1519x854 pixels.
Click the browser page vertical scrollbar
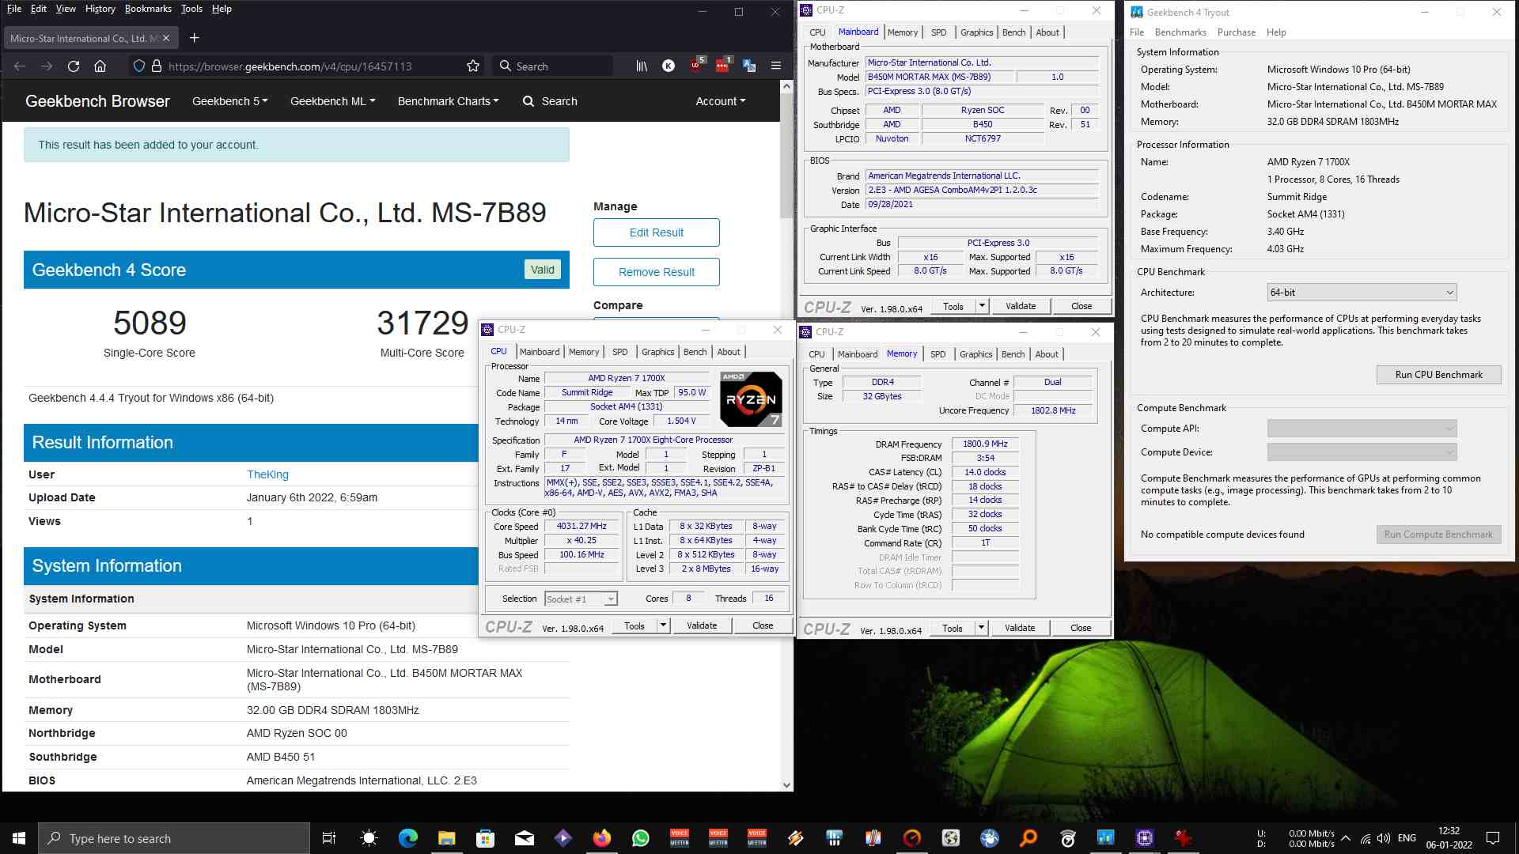[786, 435]
